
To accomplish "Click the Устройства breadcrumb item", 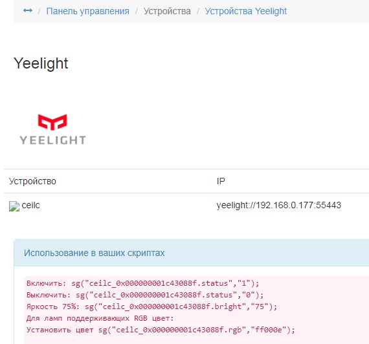I will 167,11.
